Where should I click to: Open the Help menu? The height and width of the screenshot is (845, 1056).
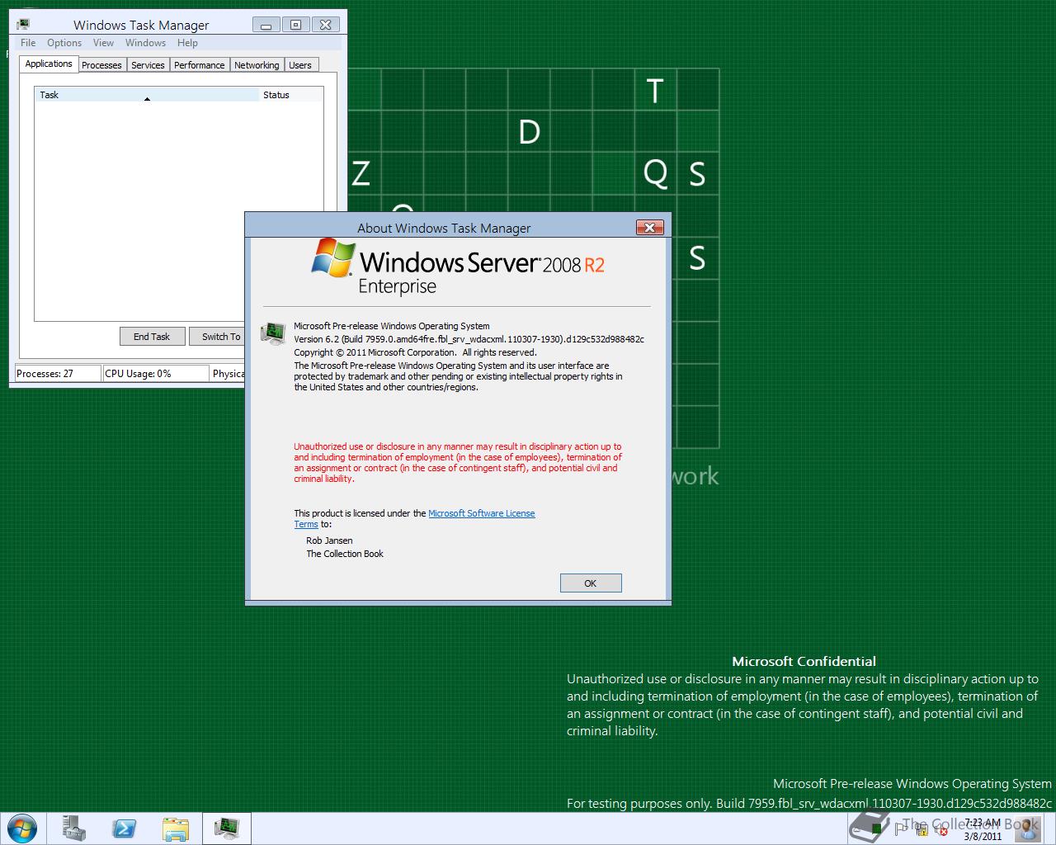click(187, 43)
